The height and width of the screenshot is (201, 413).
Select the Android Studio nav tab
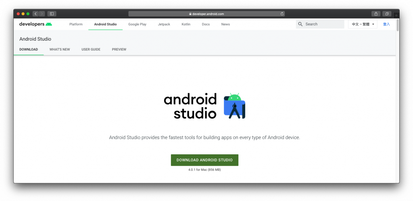[x=105, y=24]
